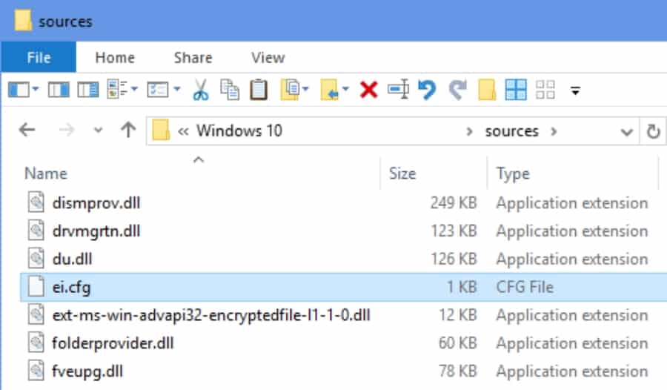Click the 78 KB size cell
667x390 pixels.
click(458, 371)
